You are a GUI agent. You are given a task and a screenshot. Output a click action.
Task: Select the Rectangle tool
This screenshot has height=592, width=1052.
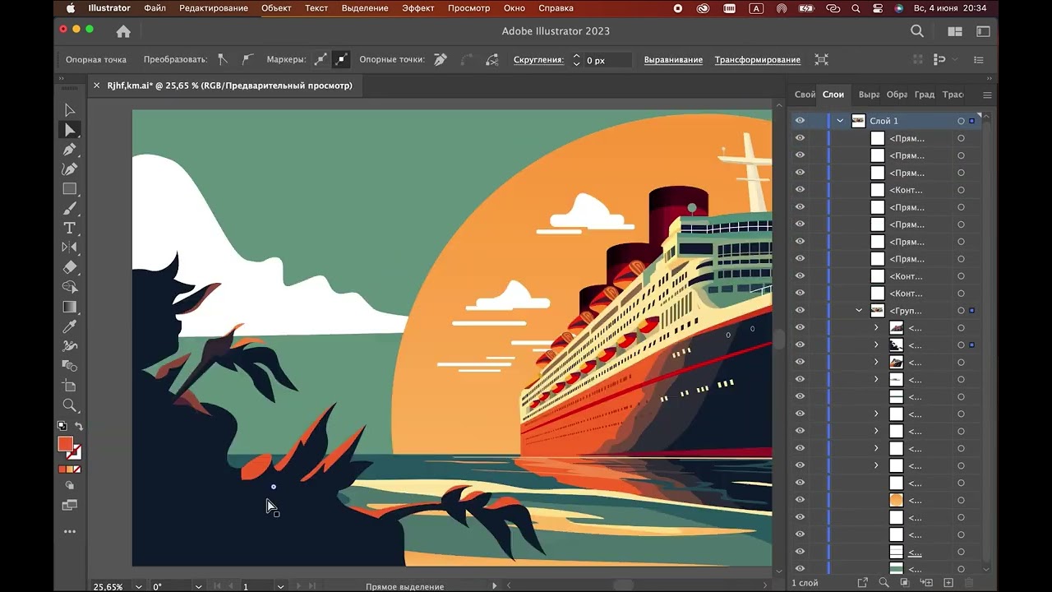[x=70, y=189]
